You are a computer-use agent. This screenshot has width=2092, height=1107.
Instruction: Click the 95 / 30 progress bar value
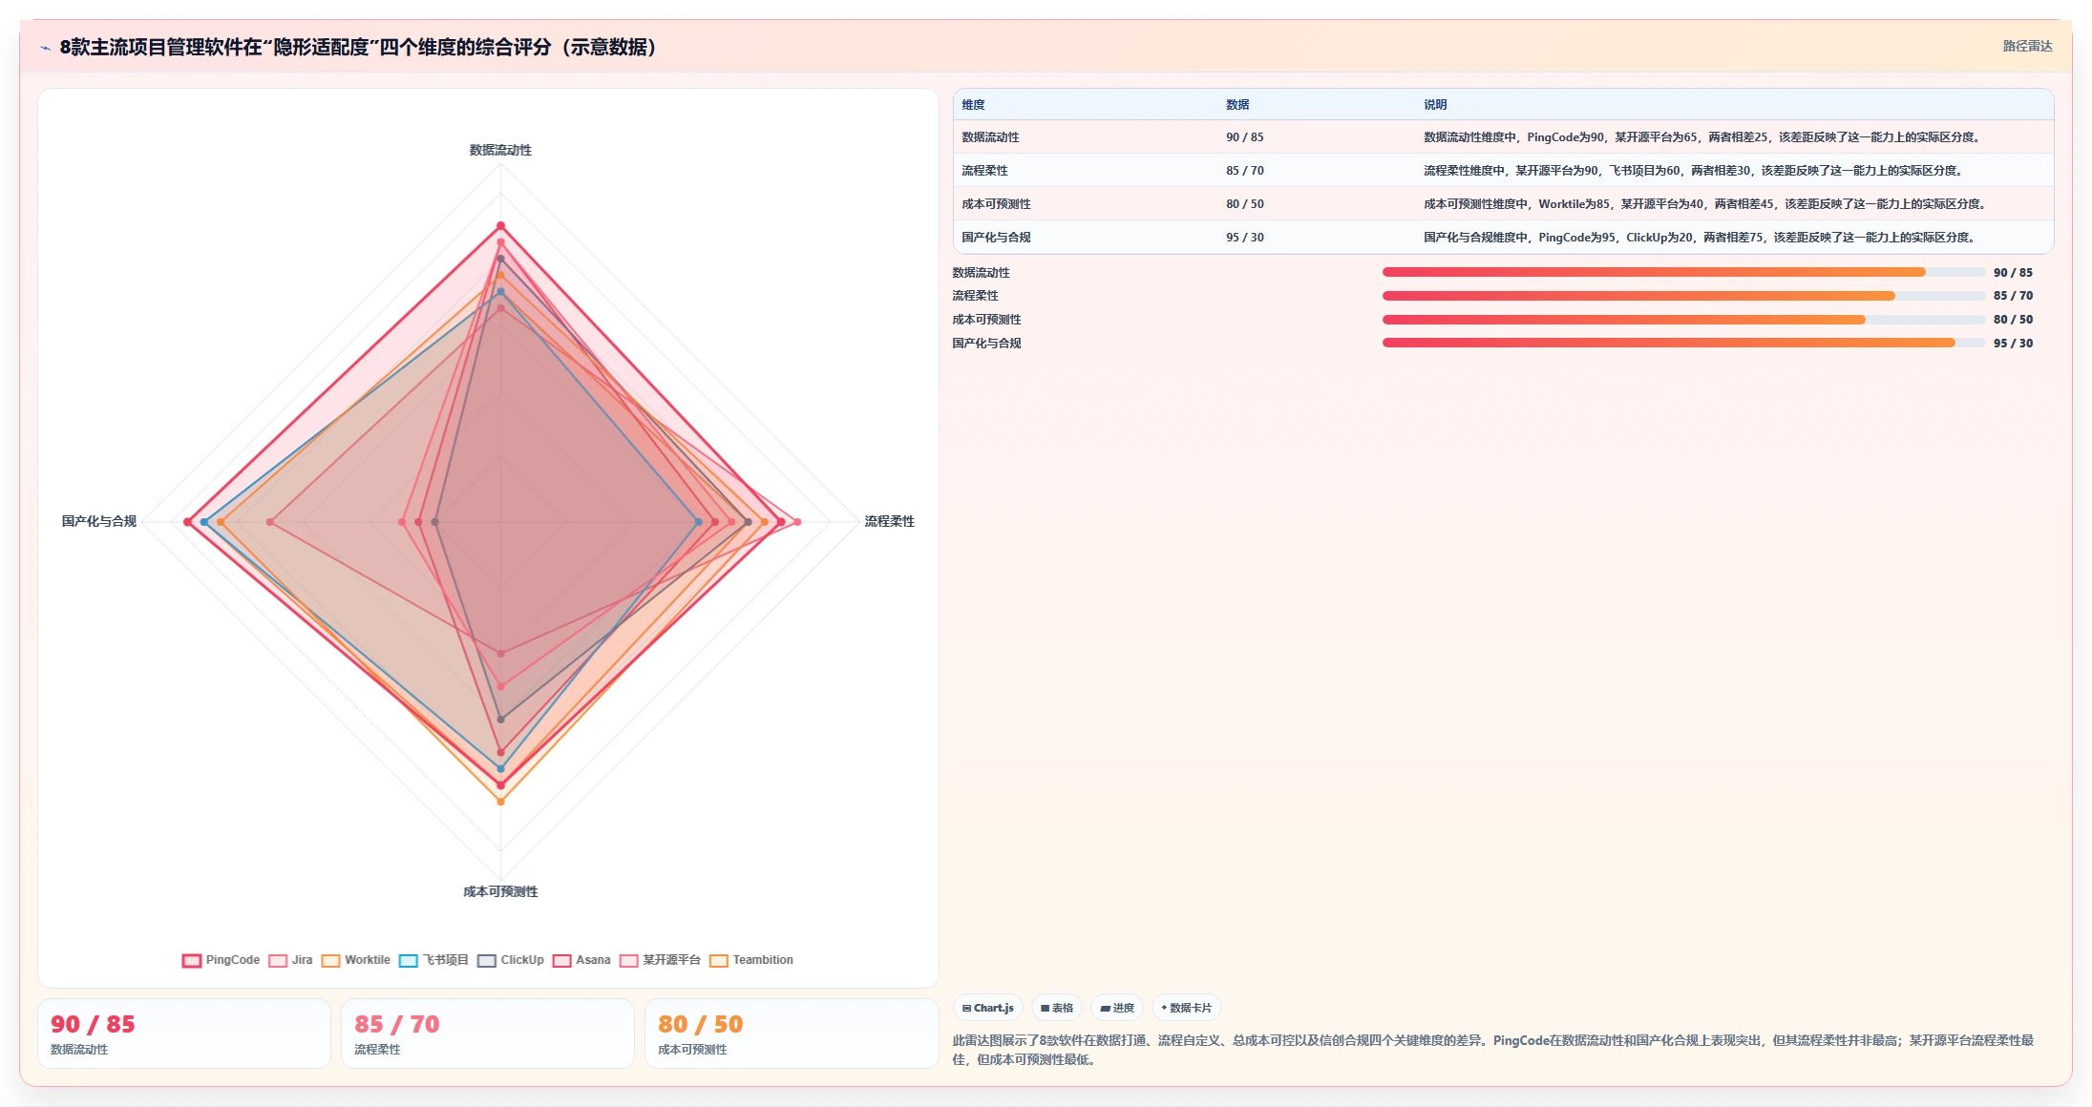pos(2013,344)
